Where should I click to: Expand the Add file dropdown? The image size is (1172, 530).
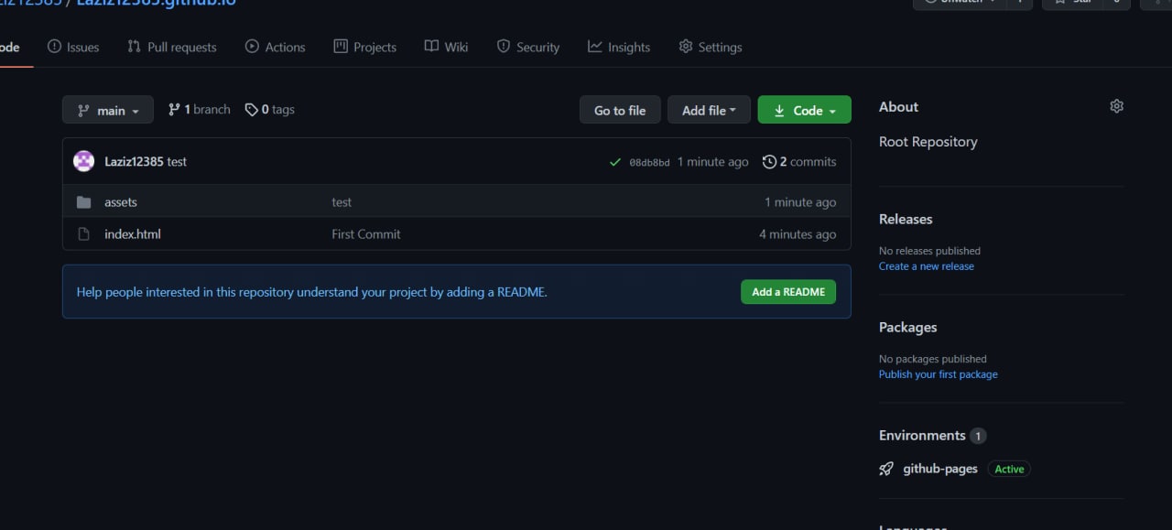[709, 110]
